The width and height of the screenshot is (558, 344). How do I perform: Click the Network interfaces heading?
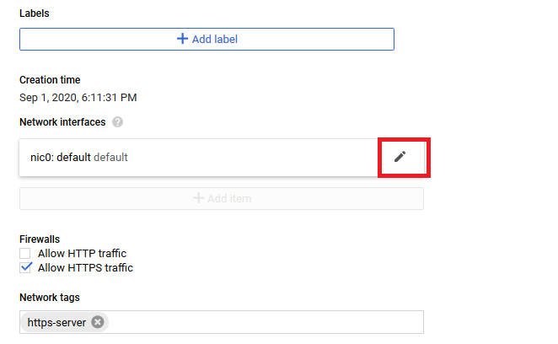coord(62,122)
